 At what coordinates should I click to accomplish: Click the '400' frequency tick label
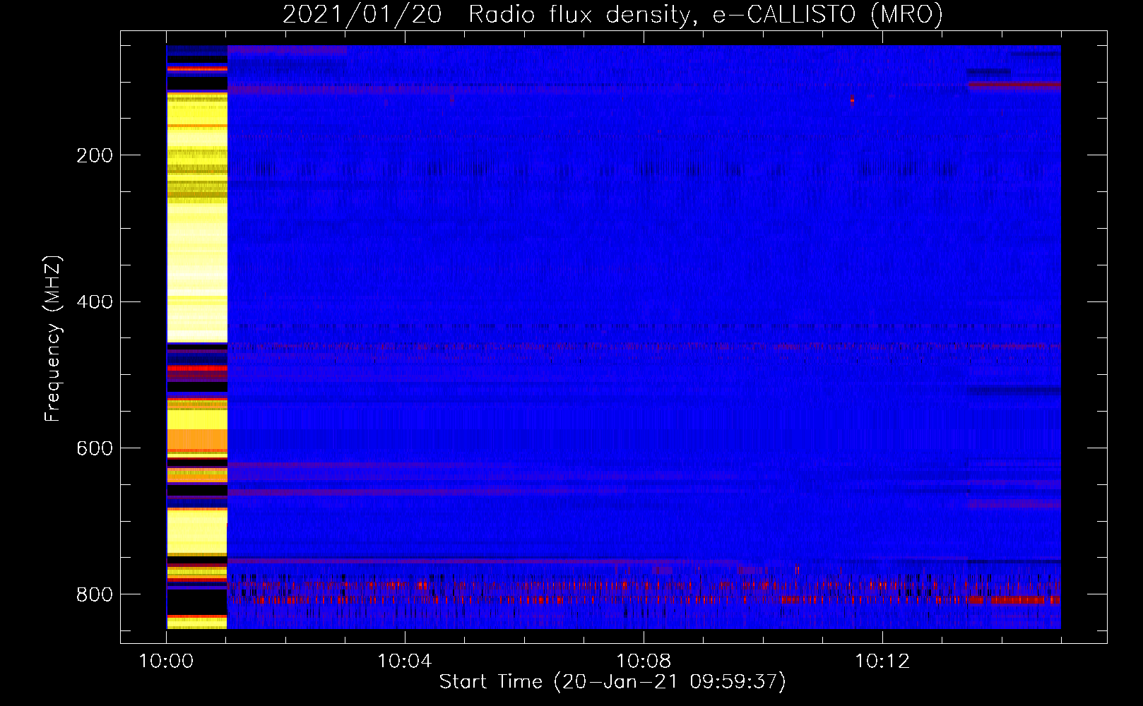click(x=94, y=302)
